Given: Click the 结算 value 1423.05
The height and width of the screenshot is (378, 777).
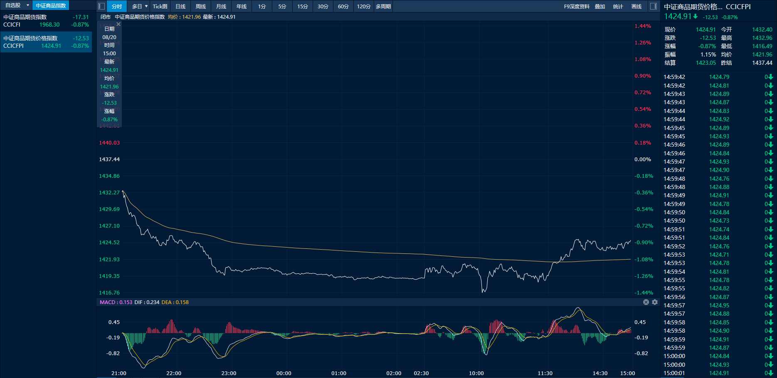Looking at the screenshot, I should (x=706, y=63).
